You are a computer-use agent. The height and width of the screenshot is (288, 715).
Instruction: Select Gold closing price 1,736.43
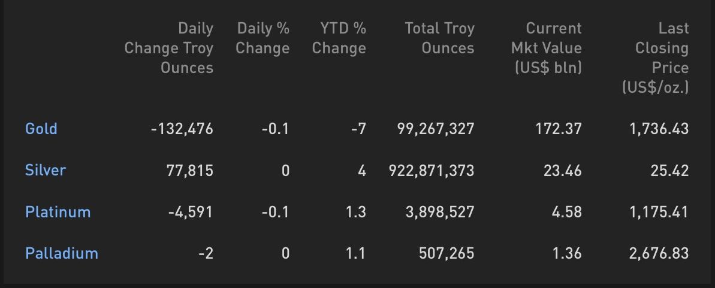(659, 129)
